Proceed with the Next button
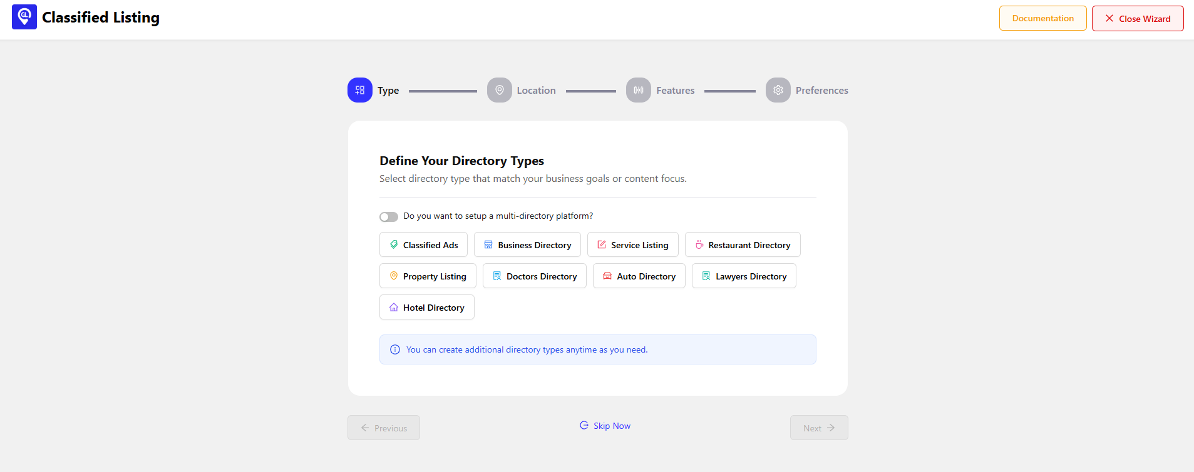This screenshot has width=1194, height=472. tap(819, 428)
